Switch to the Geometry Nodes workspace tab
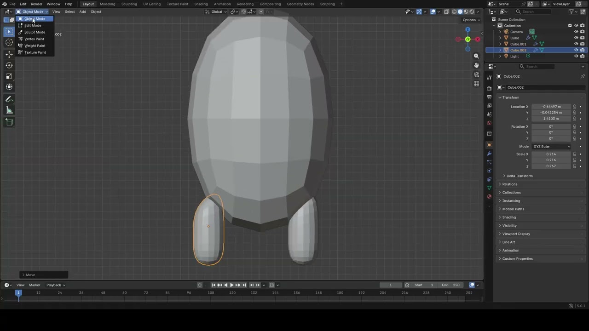The width and height of the screenshot is (589, 331). click(x=300, y=4)
